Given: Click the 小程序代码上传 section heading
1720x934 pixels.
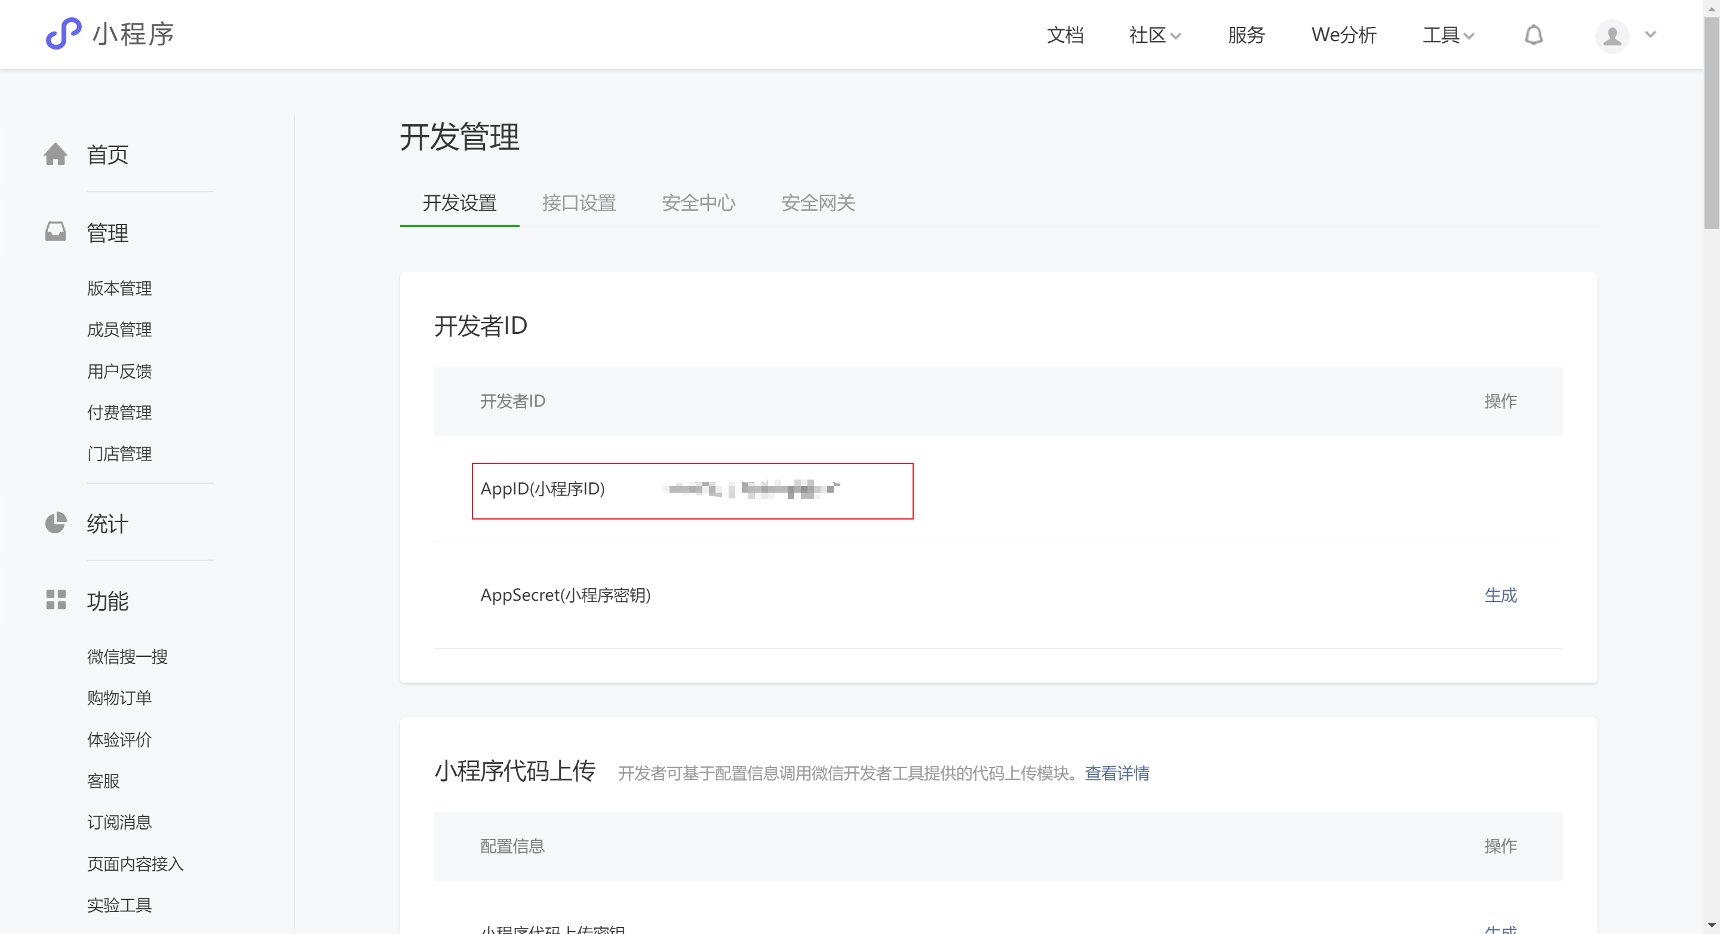Looking at the screenshot, I should click(x=515, y=771).
